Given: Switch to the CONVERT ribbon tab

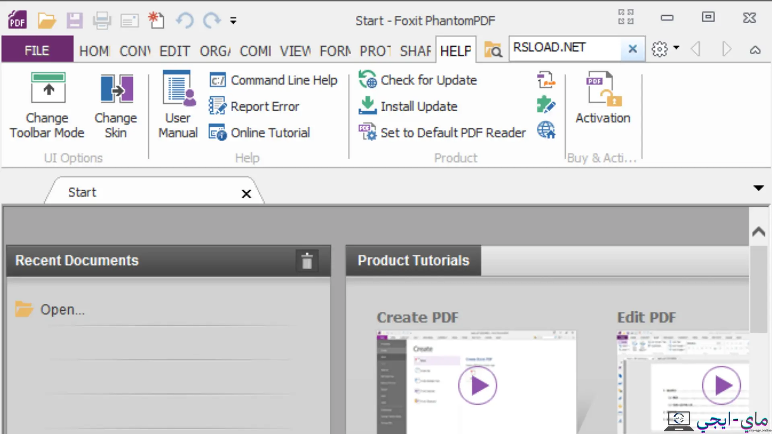Looking at the screenshot, I should pyautogui.click(x=135, y=51).
